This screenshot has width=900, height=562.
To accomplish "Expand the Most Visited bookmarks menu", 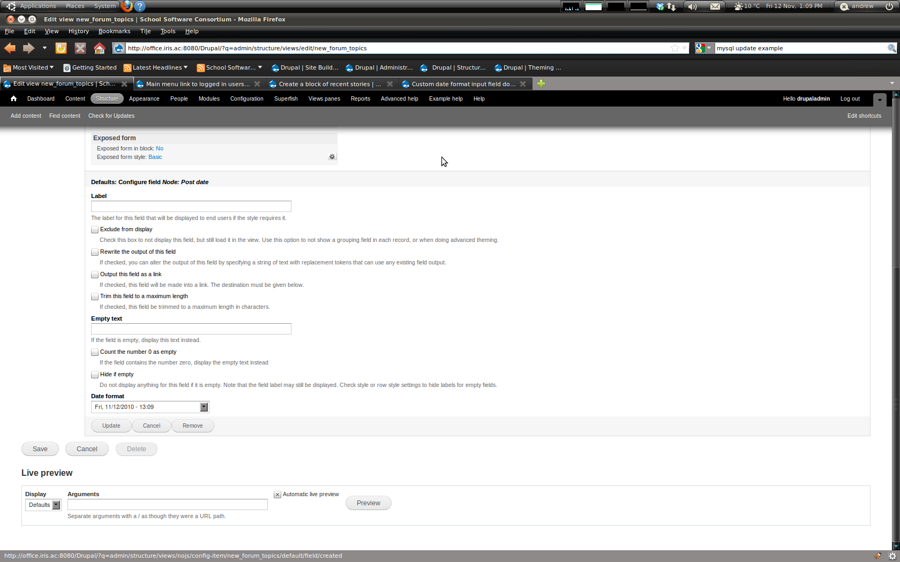I will 28,67.
